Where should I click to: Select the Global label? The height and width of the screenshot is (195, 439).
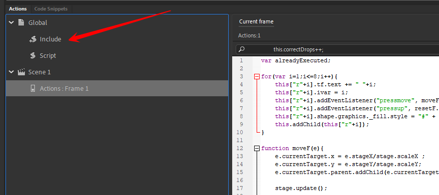tap(38, 22)
